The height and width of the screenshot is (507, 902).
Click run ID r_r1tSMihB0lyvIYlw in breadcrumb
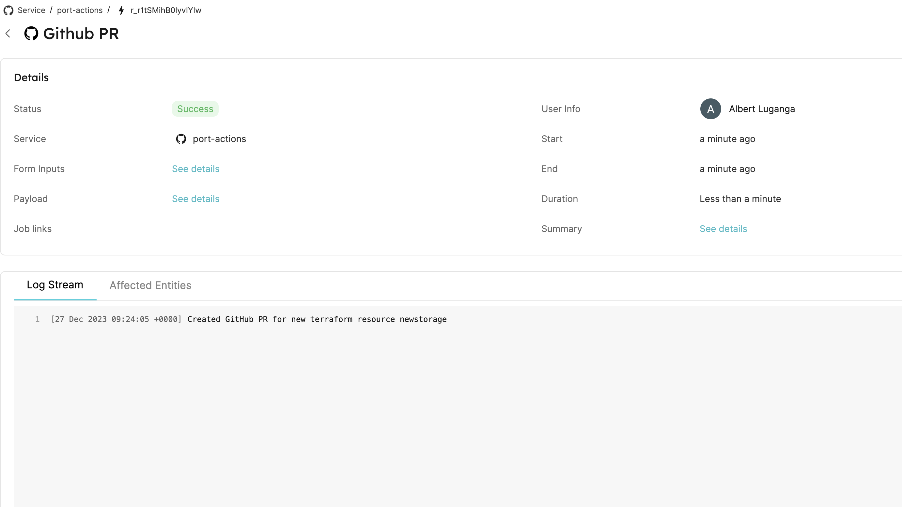166,10
